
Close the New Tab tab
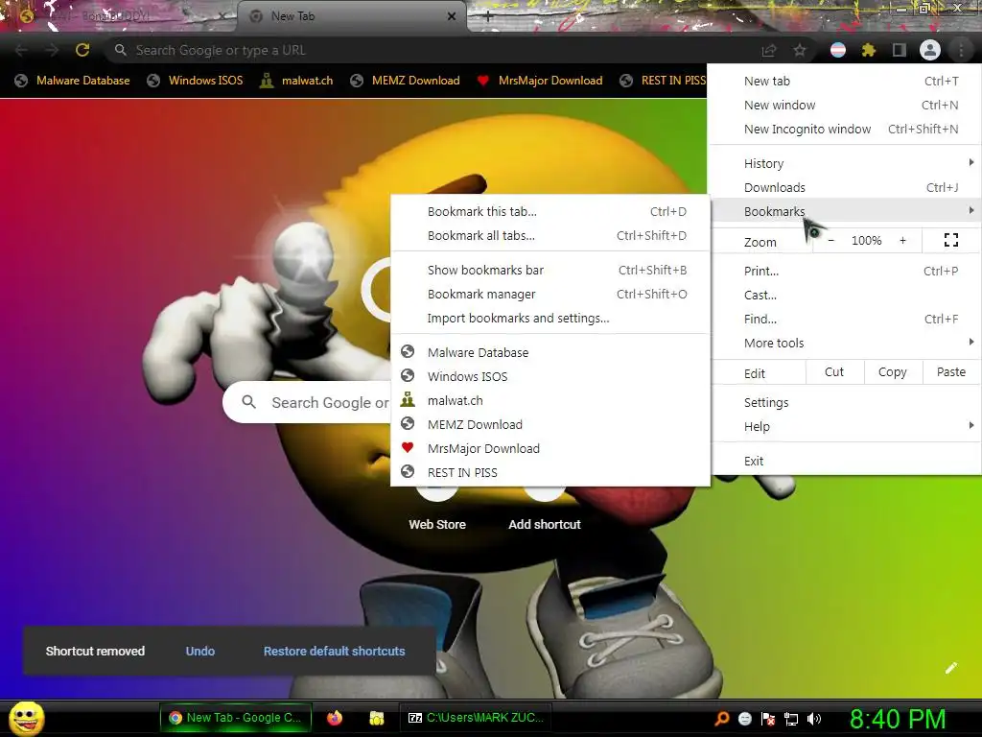[452, 16]
